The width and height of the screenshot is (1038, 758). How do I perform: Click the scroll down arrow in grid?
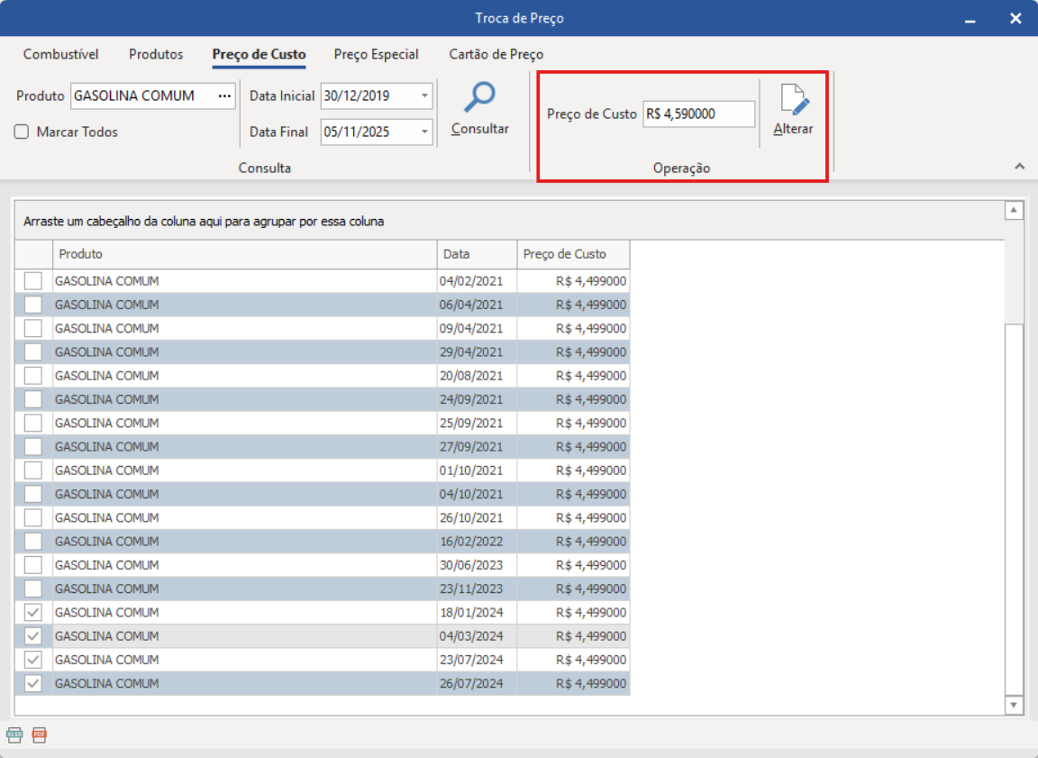click(x=1014, y=705)
